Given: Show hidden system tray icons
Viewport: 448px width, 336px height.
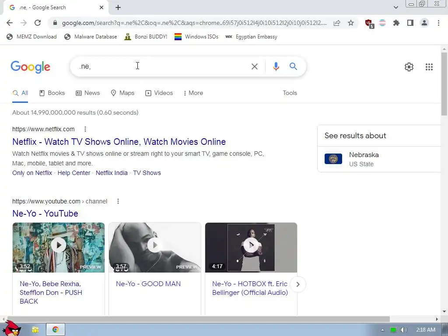Looking at the screenshot, I should tap(382, 330).
